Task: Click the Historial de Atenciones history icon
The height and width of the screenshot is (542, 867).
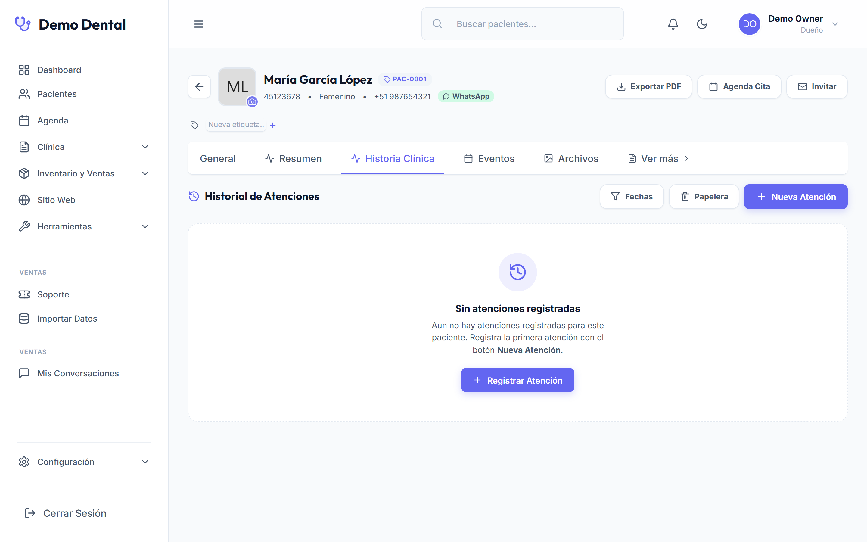Action: coord(194,196)
